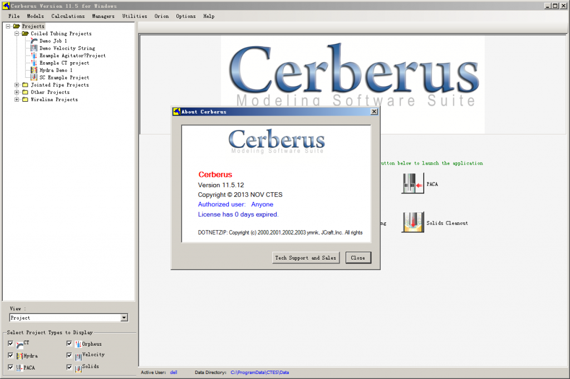The width and height of the screenshot is (570, 379).
Task: Select the SC Example Project label
Action: click(64, 77)
